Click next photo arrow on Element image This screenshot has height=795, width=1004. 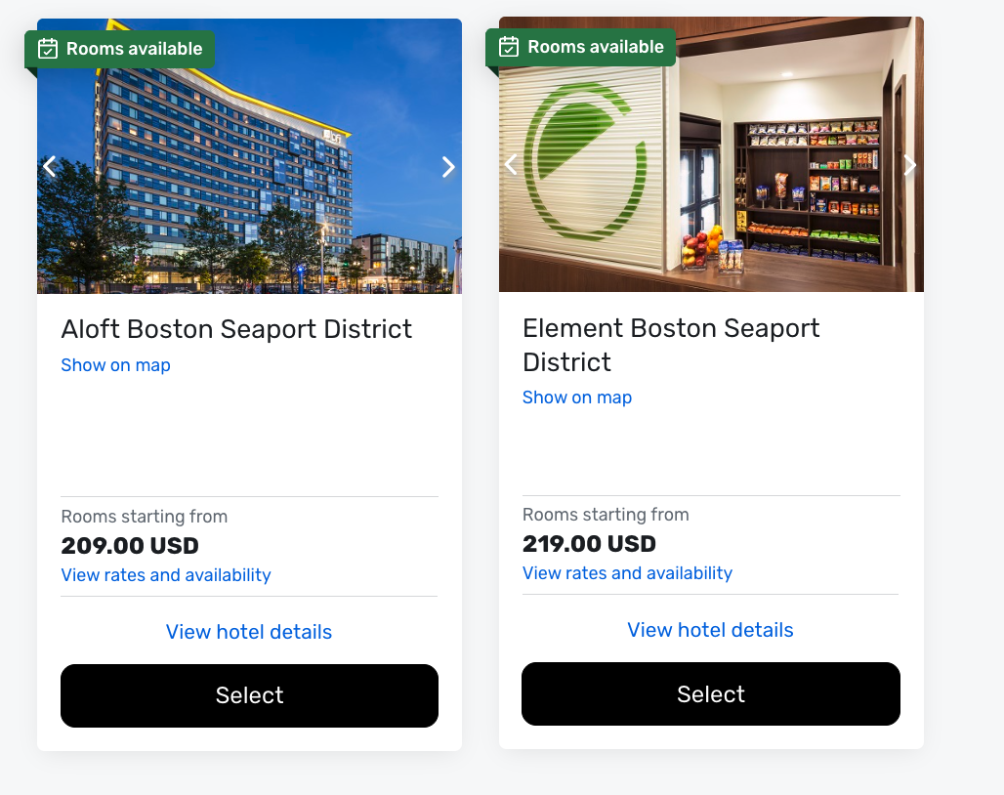coord(910,166)
